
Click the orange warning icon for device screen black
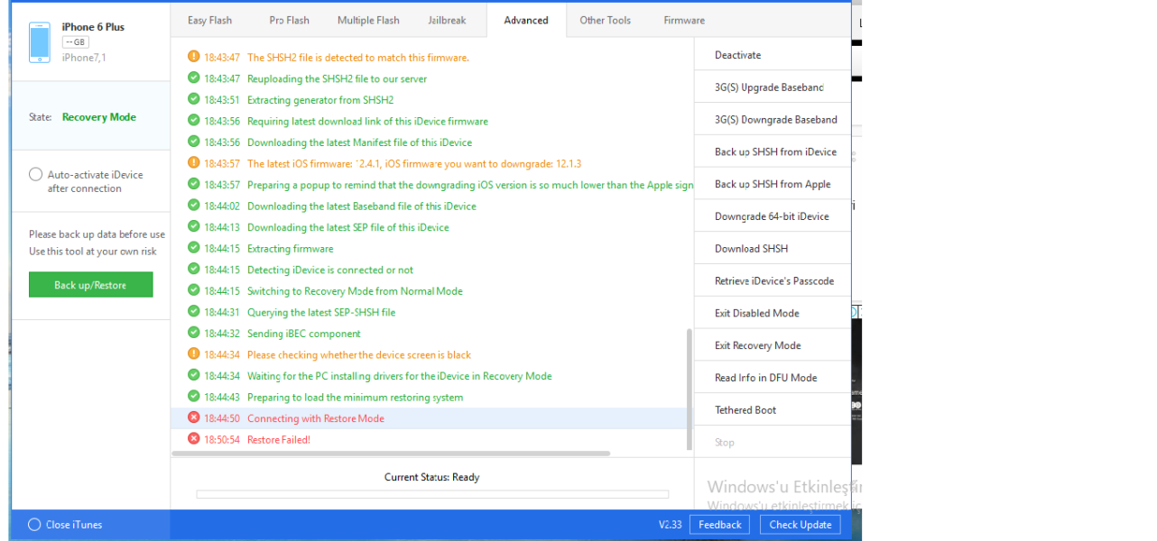pos(193,354)
